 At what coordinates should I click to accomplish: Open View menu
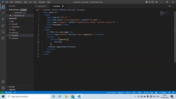click(x=26, y=2)
